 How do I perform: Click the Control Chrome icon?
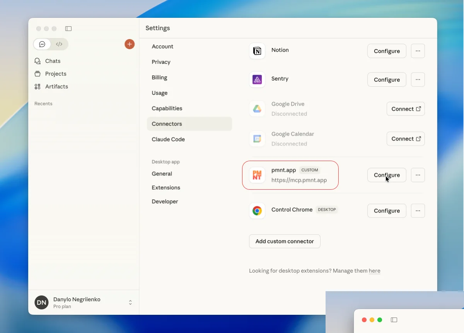[257, 211]
